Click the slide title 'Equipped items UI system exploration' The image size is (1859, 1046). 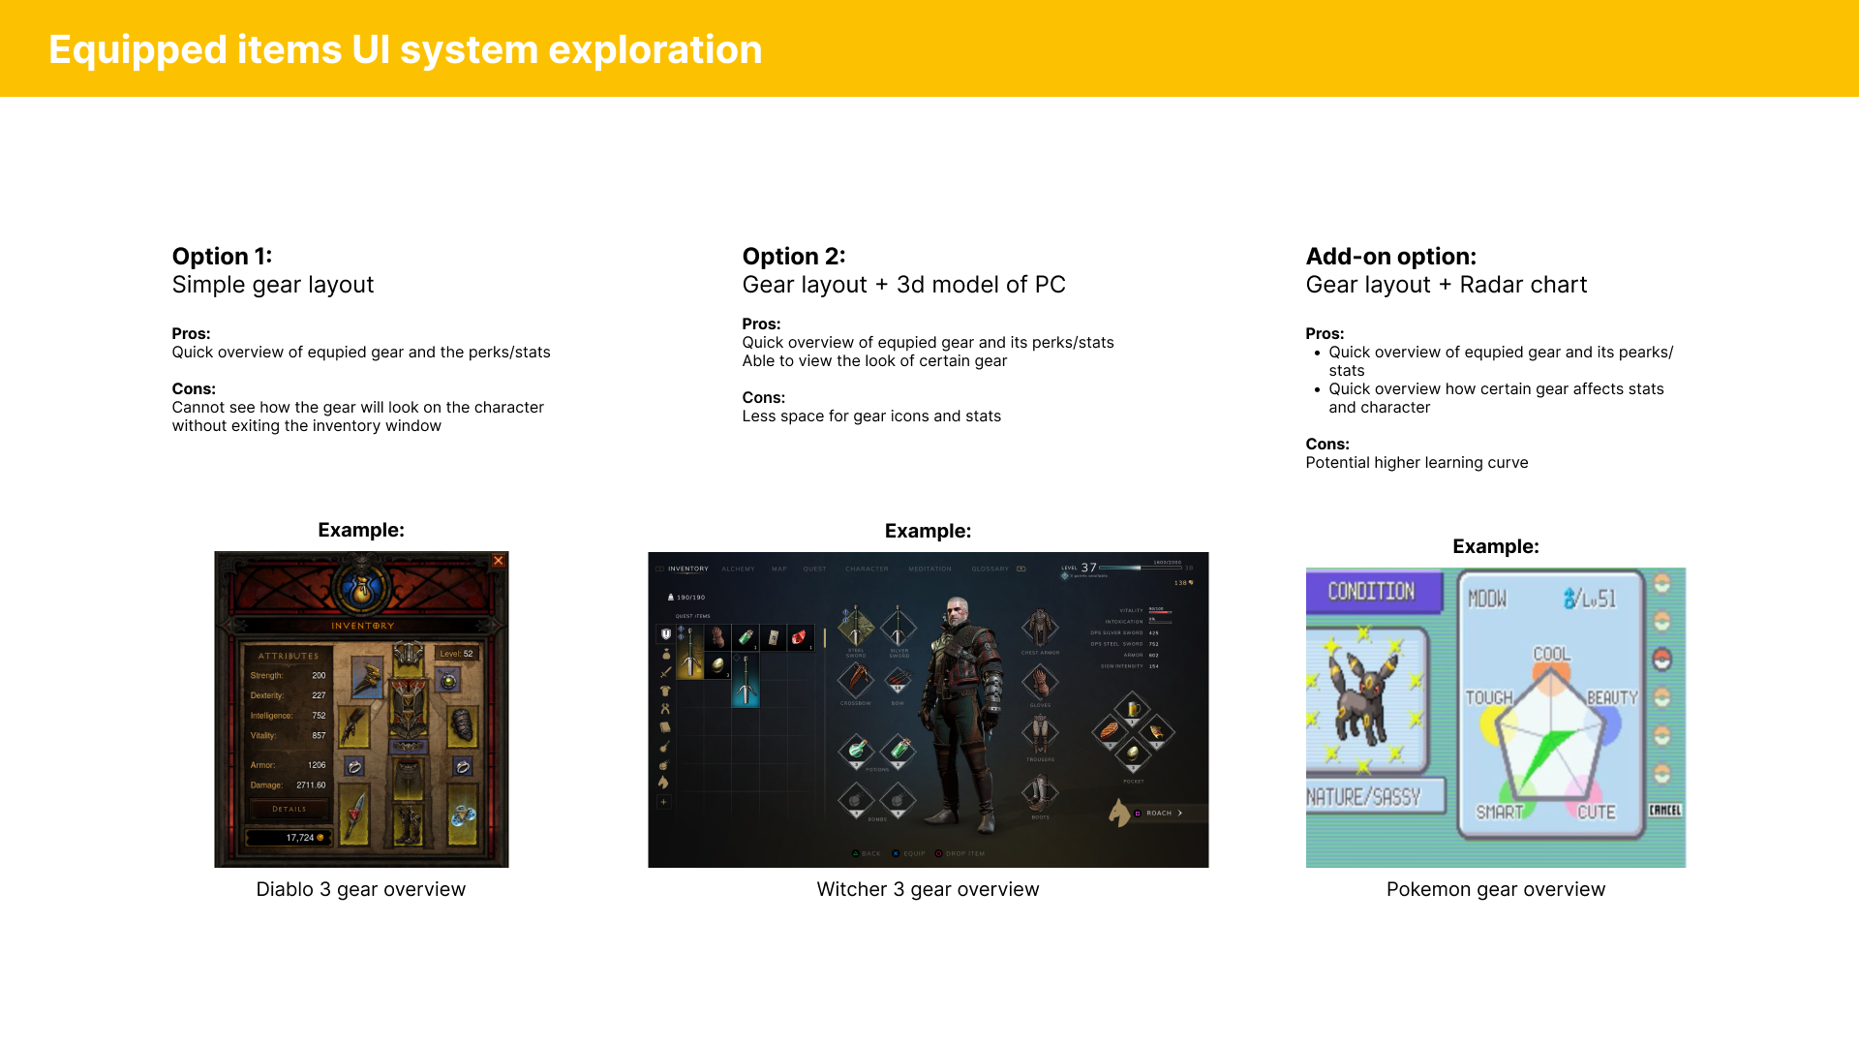pyautogui.click(x=406, y=49)
